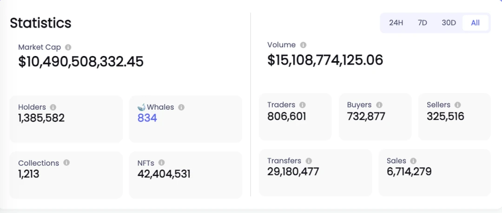Screen dimensions: 502x213
Task: Click the Holders statistic card
Action: point(66,119)
